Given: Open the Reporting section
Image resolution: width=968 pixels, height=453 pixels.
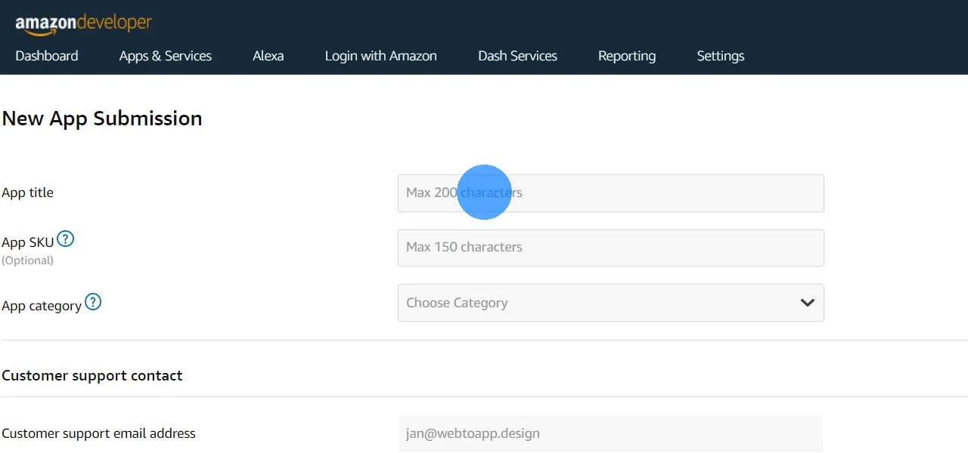Looking at the screenshot, I should [x=627, y=56].
